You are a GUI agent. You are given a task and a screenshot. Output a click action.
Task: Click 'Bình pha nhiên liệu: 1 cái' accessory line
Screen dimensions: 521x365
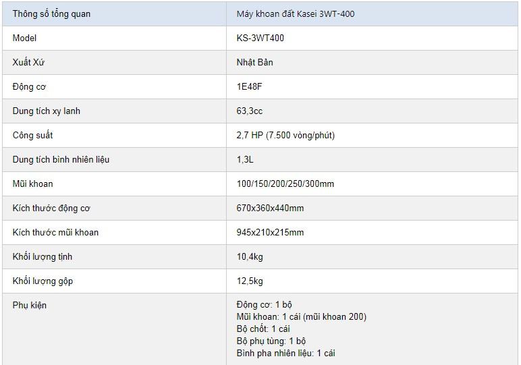click(x=285, y=353)
